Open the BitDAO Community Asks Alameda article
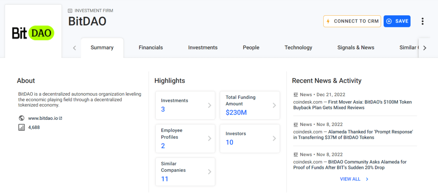This screenshot has height=193, width=438. click(x=350, y=165)
